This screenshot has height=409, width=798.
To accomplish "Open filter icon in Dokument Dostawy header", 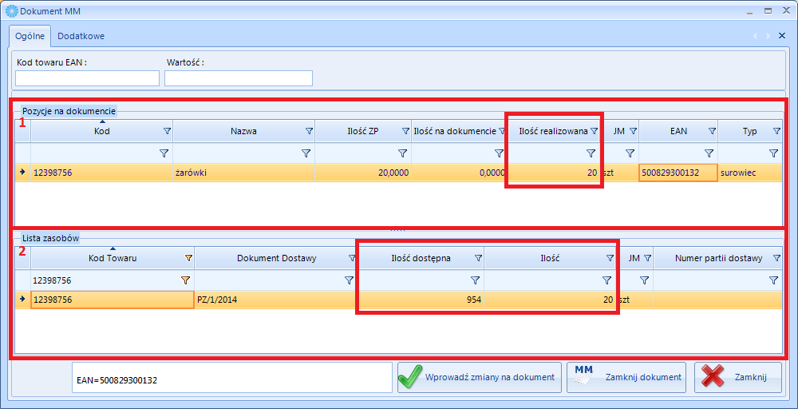I will coord(352,258).
